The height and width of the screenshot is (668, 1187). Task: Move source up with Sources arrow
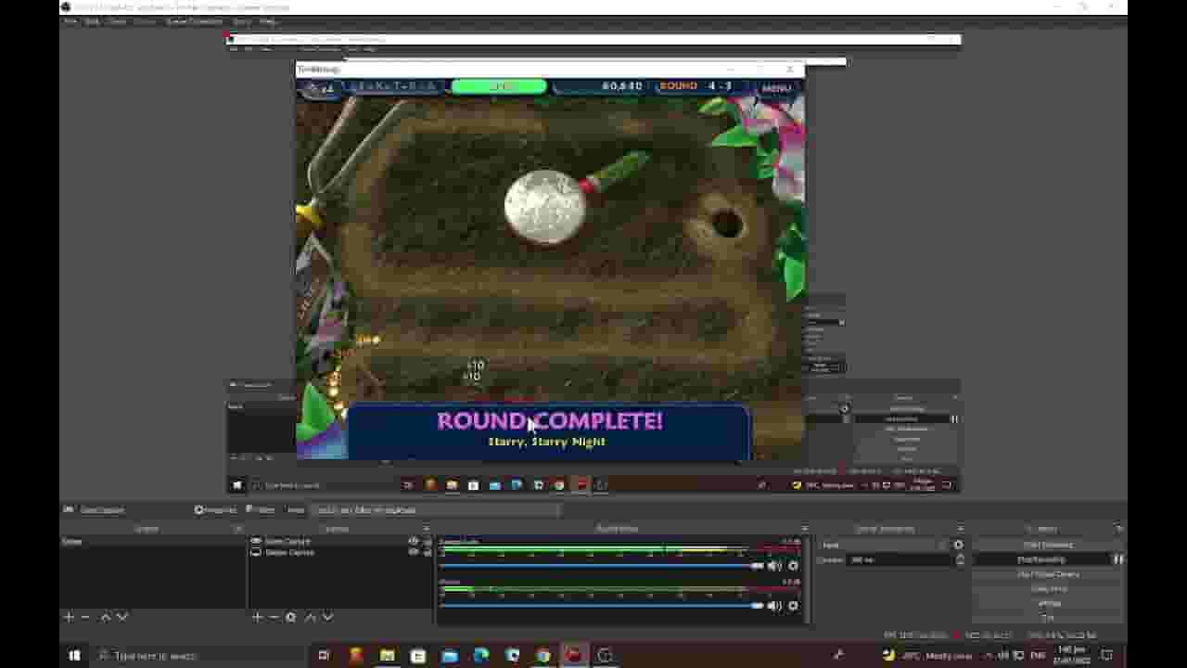click(x=311, y=617)
